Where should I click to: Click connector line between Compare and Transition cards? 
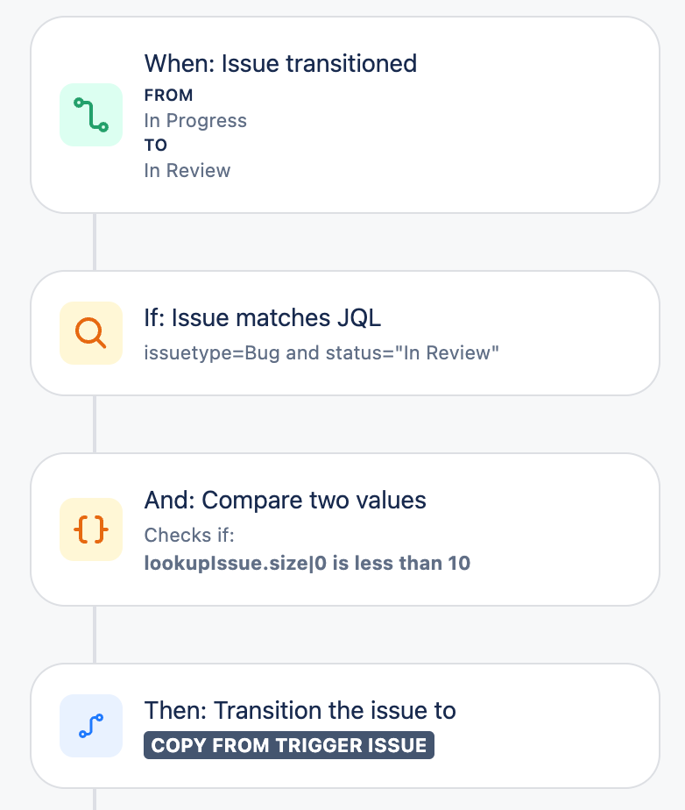coord(95,634)
